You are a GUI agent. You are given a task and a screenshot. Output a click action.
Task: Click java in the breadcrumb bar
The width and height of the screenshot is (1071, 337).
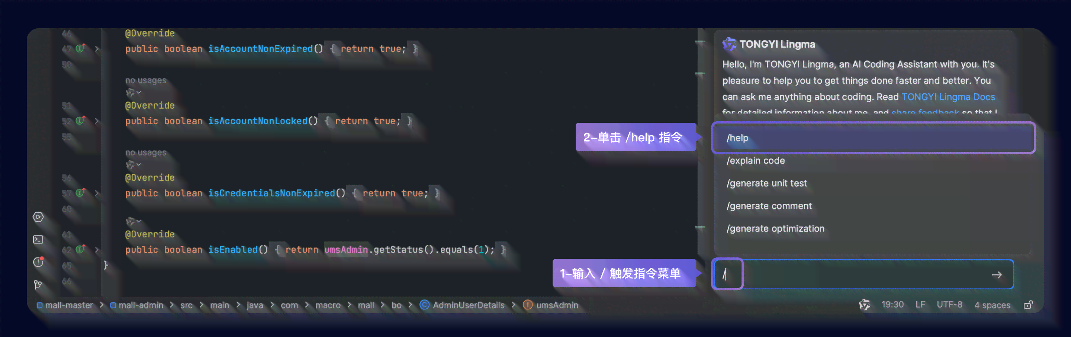(255, 305)
